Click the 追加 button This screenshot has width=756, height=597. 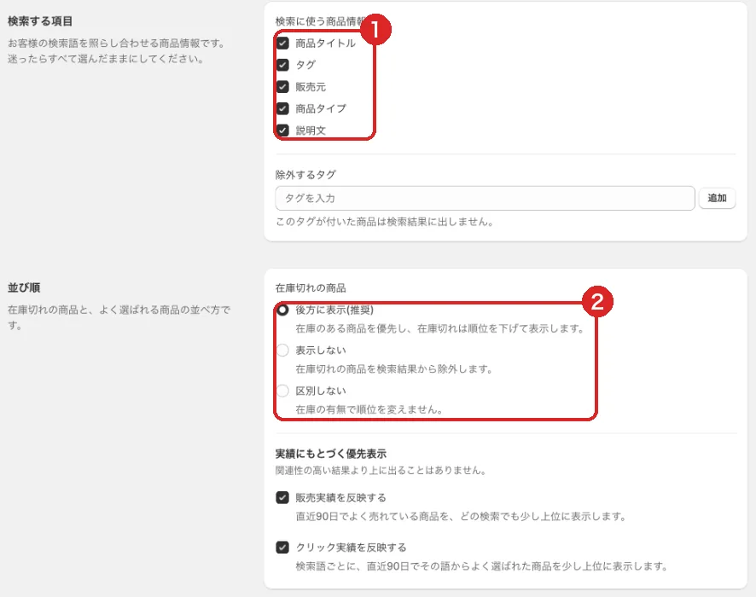(717, 198)
